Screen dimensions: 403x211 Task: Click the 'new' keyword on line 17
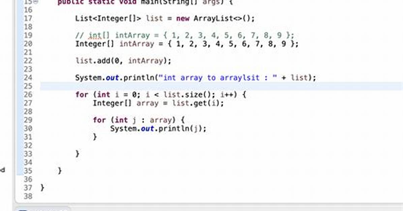pyautogui.click(x=183, y=18)
